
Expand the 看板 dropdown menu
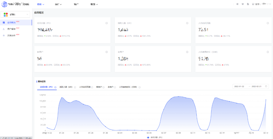(41, 4)
